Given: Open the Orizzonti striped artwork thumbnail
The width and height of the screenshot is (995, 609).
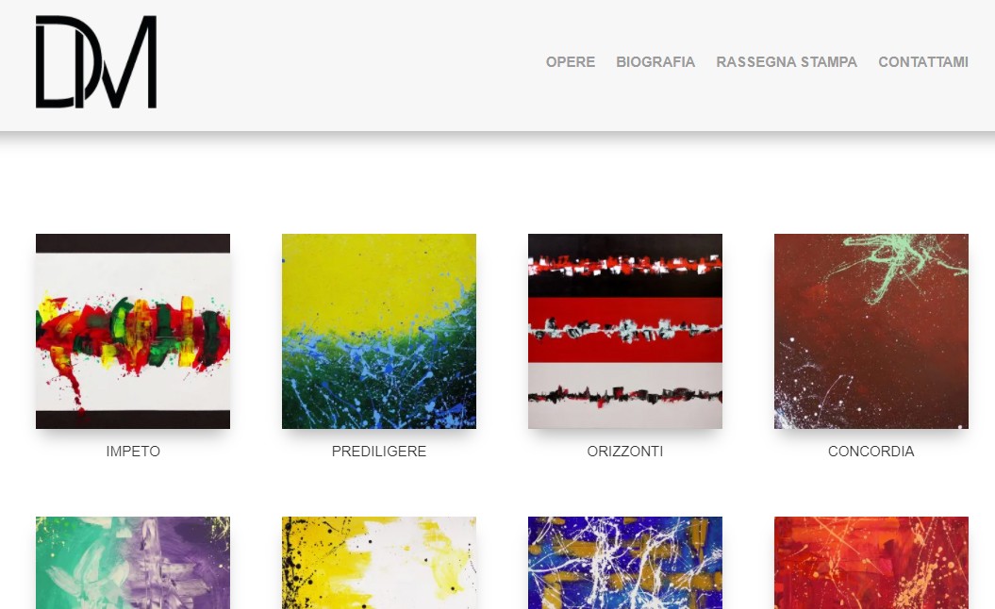Looking at the screenshot, I should pos(625,331).
